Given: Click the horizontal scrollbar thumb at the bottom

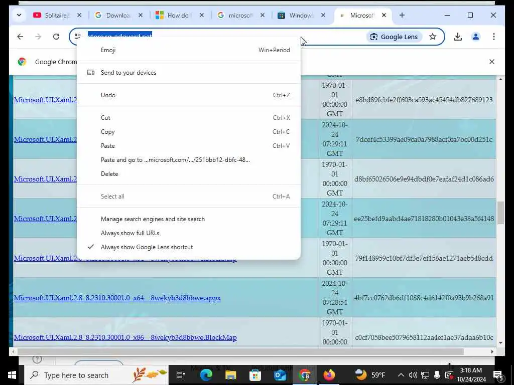Looking at the screenshot, I should (240, 351).
